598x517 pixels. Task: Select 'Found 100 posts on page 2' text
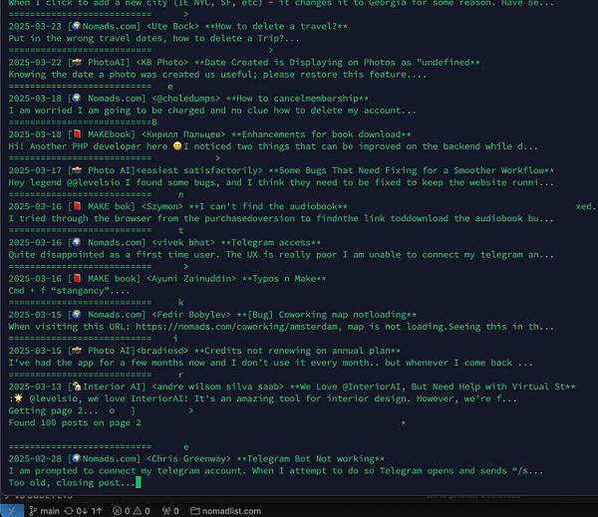75,422
